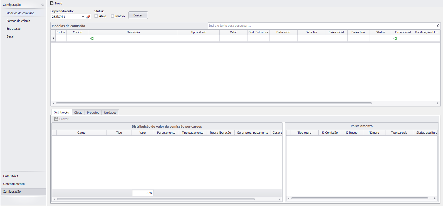The width and height of the screenshot is (443, 206).
Task: Switch to the Distribuição tab
Action: [61, 112]
